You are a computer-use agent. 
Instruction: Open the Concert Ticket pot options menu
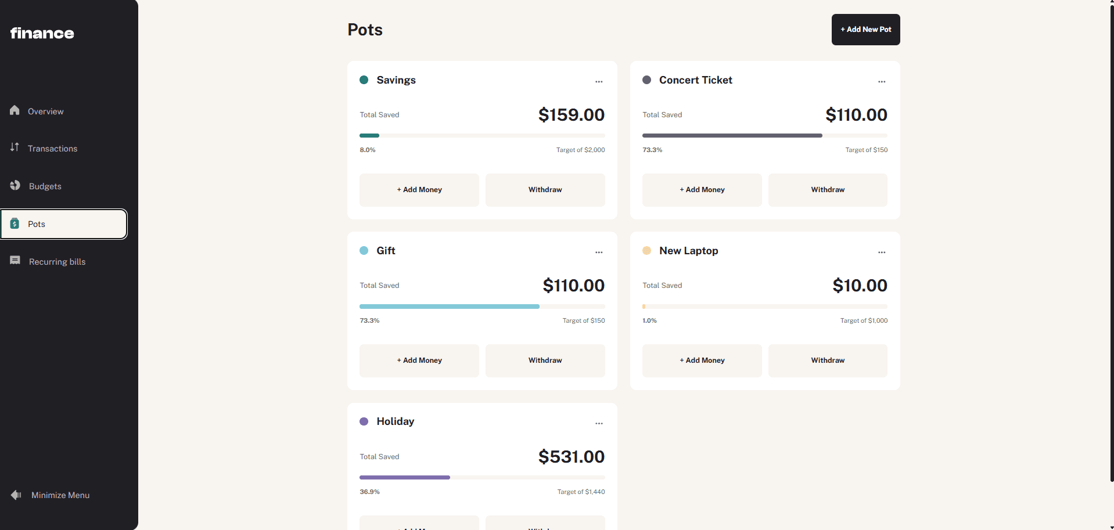[882, 82]
